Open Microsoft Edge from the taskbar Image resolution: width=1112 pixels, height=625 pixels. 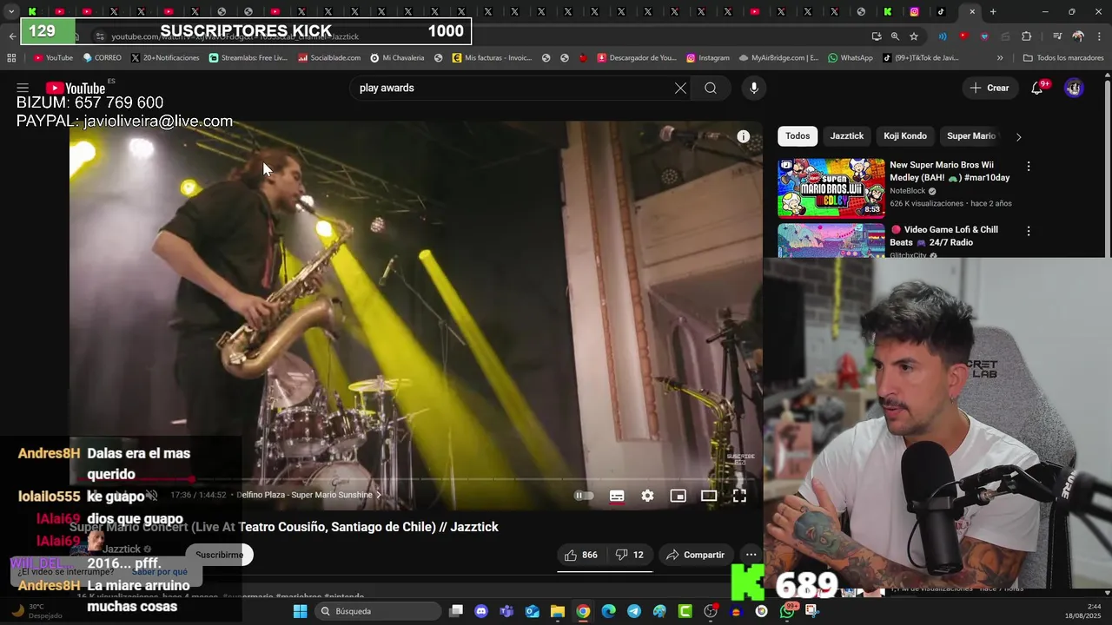pos(609,611)
